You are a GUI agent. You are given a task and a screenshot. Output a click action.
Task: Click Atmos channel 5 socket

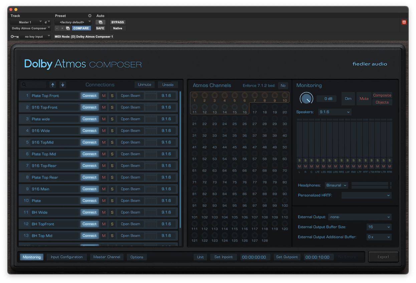point(235,96)
